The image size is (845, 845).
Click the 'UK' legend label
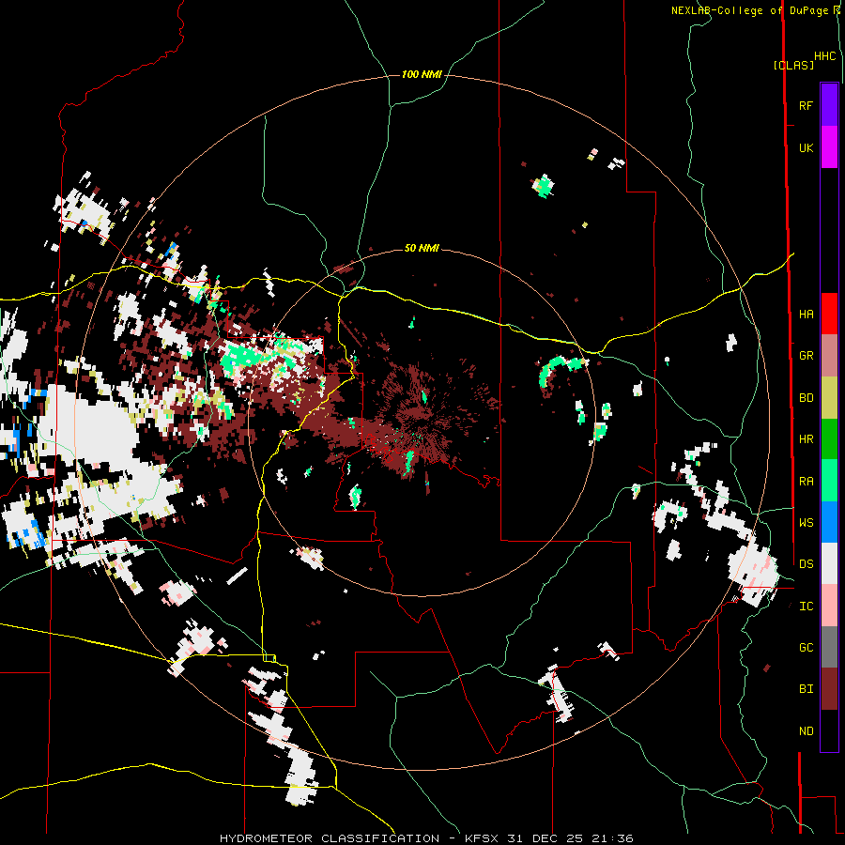[806, 147]
